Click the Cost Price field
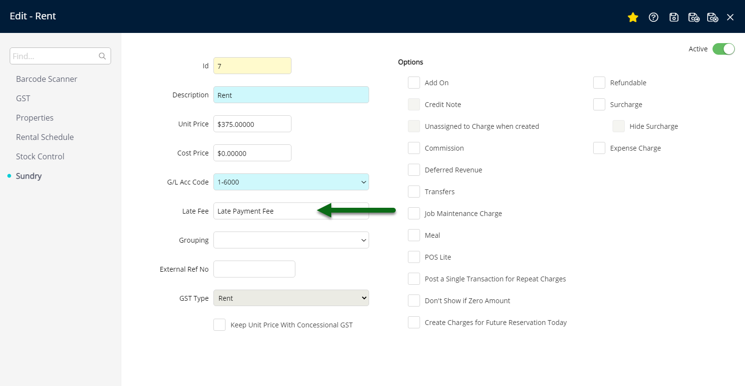 (252, 153)
